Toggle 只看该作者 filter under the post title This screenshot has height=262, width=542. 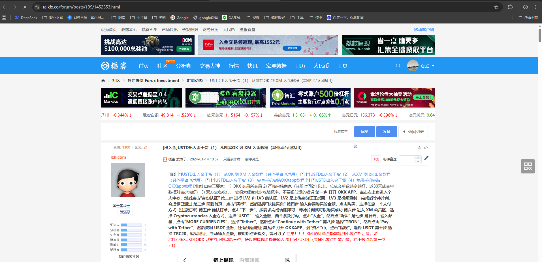(232, 159)
